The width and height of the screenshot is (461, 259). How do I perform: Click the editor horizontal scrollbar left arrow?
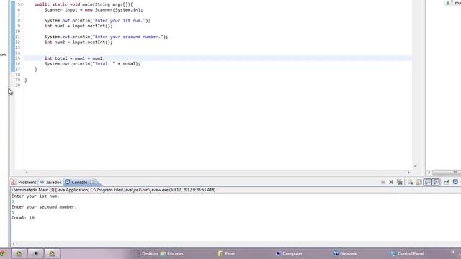coord(27,173)
